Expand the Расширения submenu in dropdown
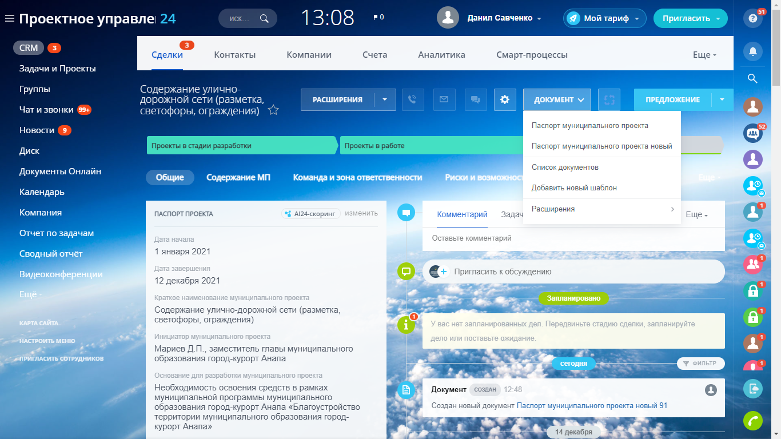This screenshot has width=781, height=439. pyautogui.click(x=602, y=209)
